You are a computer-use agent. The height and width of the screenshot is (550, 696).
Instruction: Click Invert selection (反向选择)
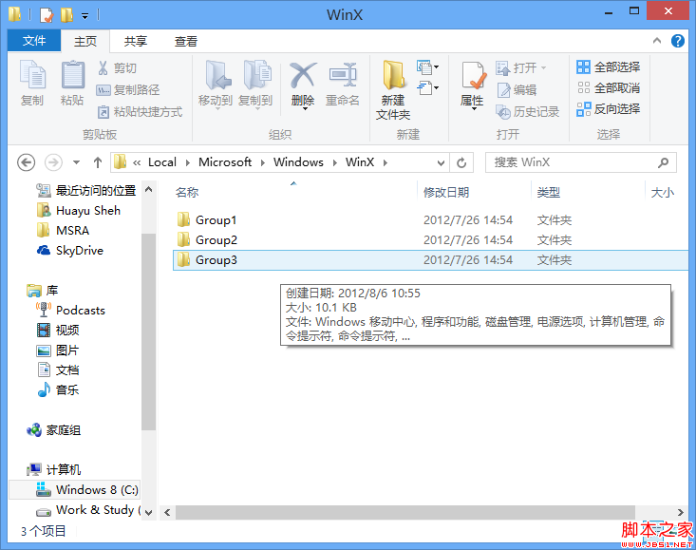click(x=608, y=108)
